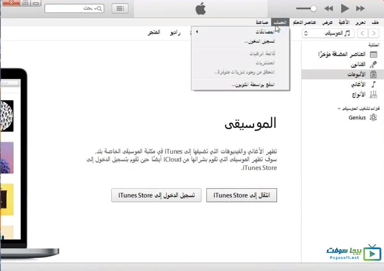This screenshot has height=271, width=384.
Task: Open the الموسيقى media type dropdown
Action: click(328, 33)
